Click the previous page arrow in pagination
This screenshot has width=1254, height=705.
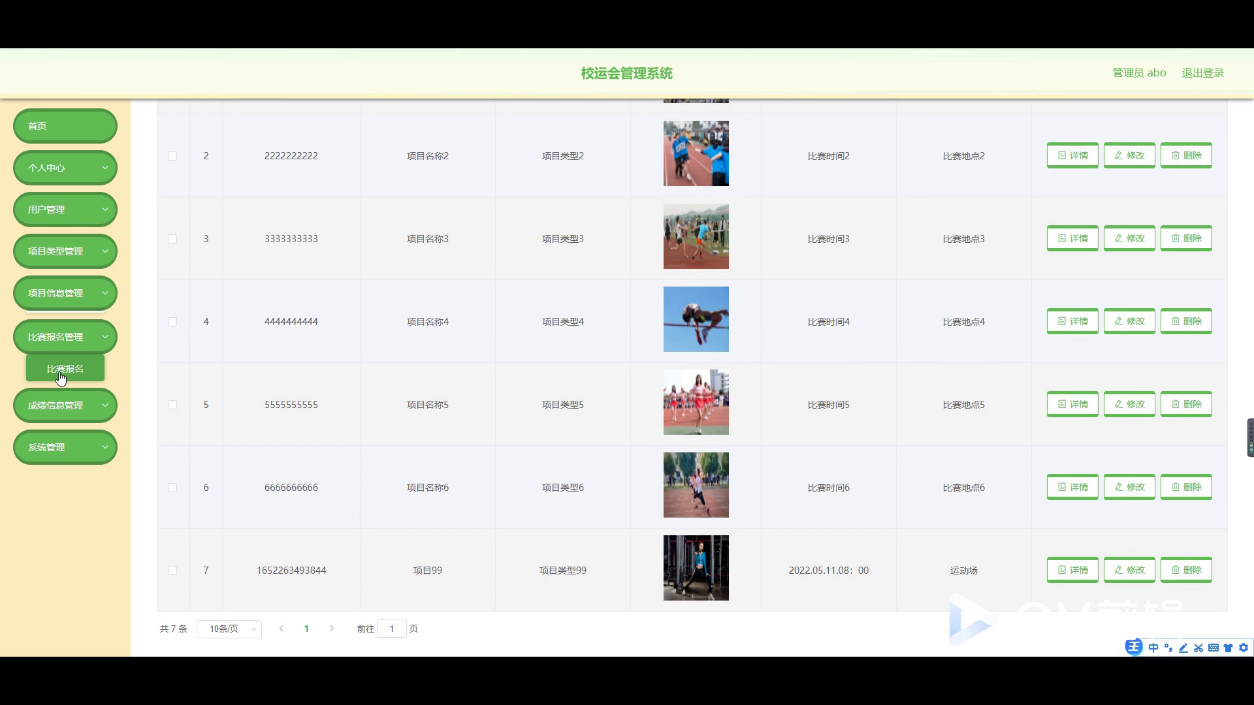coord(281,629)
